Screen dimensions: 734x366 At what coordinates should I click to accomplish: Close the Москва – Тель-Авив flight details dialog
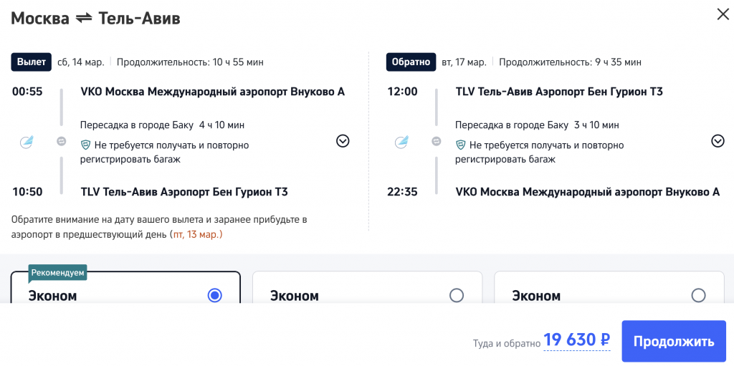coord(723,14)
